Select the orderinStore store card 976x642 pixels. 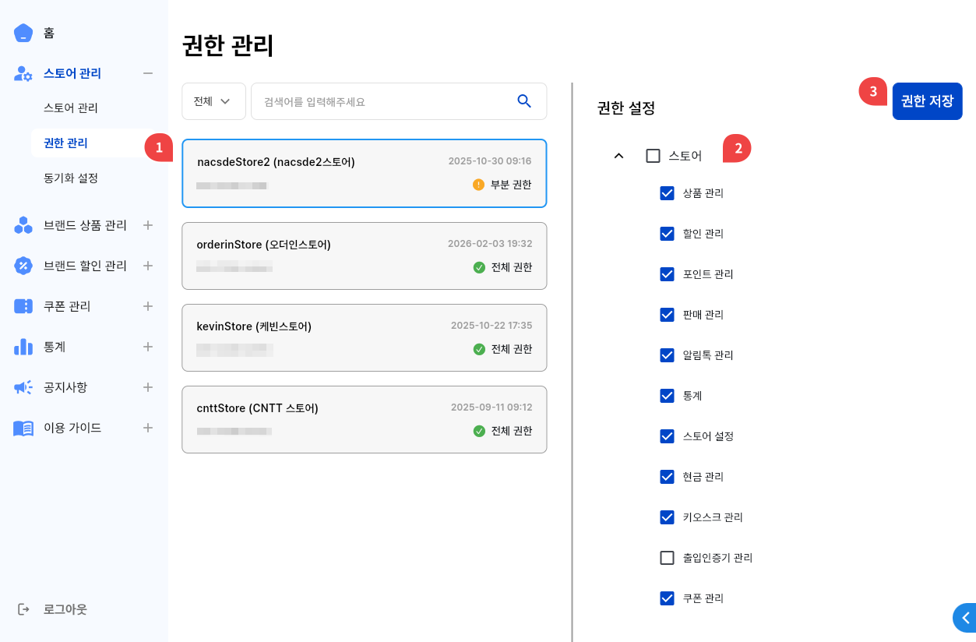[365, 256]
